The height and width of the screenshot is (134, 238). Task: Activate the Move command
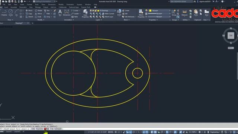pyautogui.click(x=29, y=11)
